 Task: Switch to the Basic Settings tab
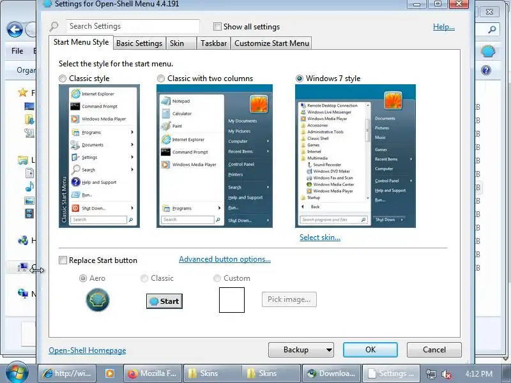click(x=139, y=43)
